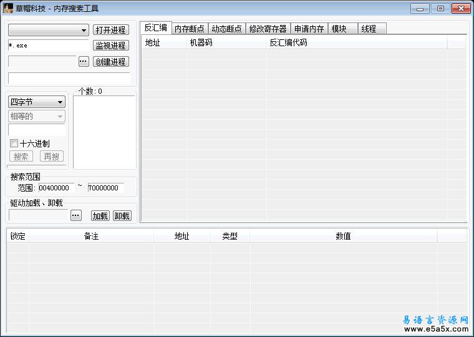Open the 修改寄存器 tab
The image size is (474, 337).
[268, 29]
